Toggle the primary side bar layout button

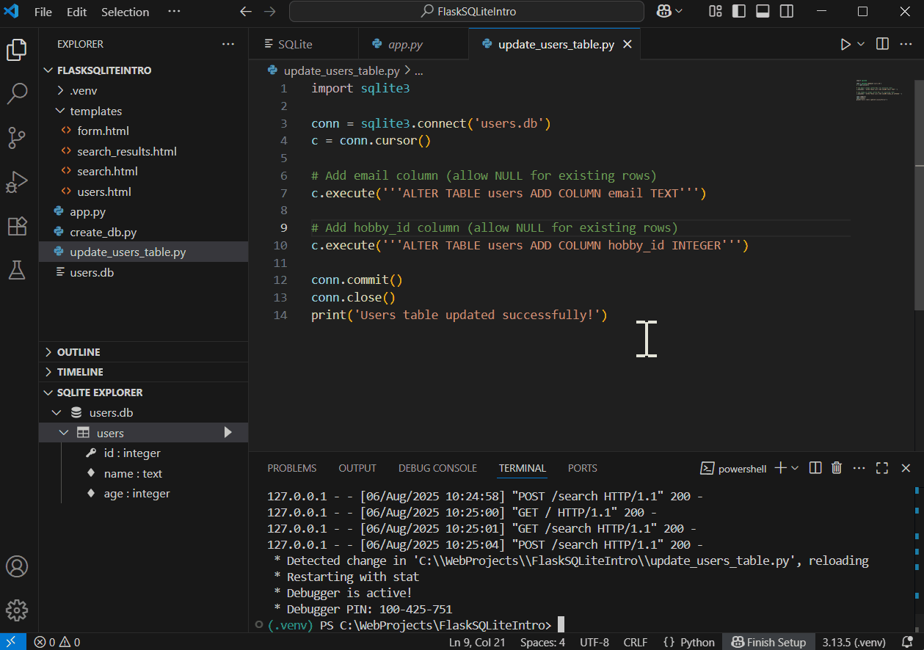[739, 12]
